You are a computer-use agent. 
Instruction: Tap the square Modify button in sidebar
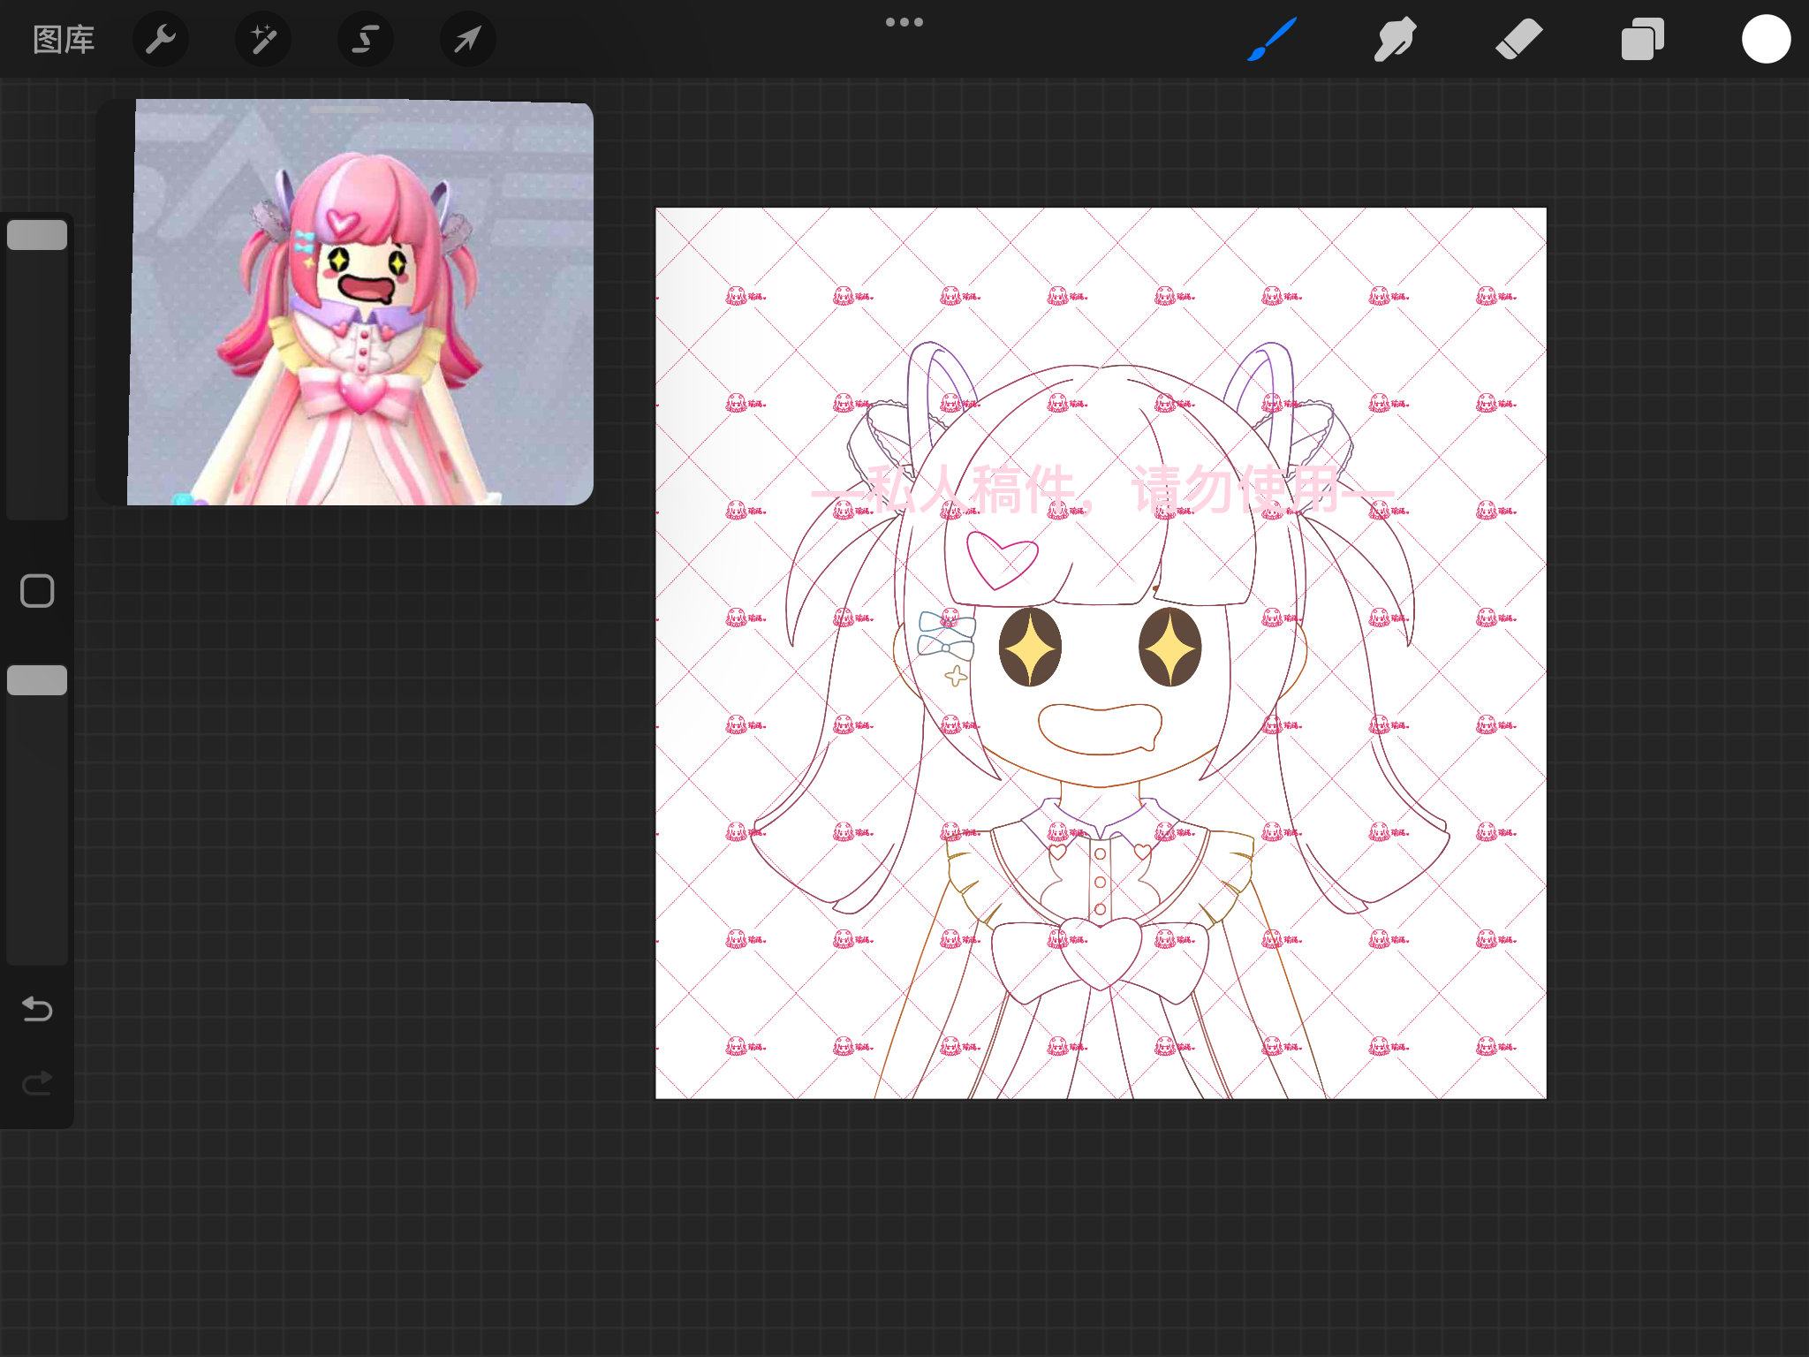pos(37,591)
